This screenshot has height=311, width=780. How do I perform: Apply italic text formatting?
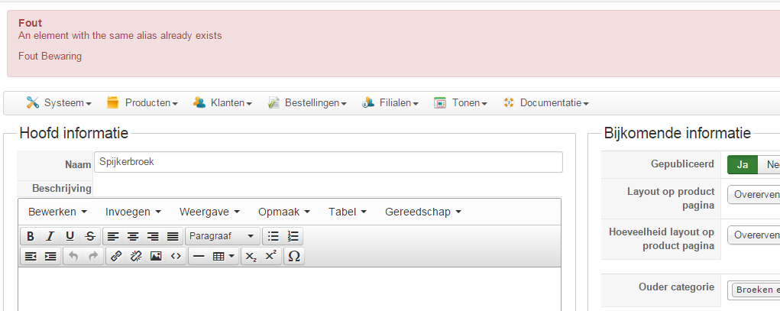pyautogui.click(x=50, y=236)
